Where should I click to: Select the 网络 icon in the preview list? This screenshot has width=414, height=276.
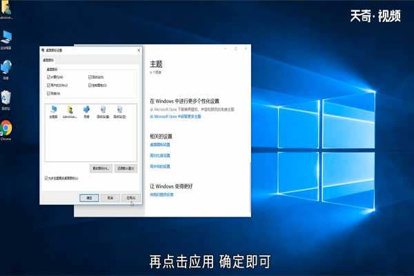click(86, 112)
